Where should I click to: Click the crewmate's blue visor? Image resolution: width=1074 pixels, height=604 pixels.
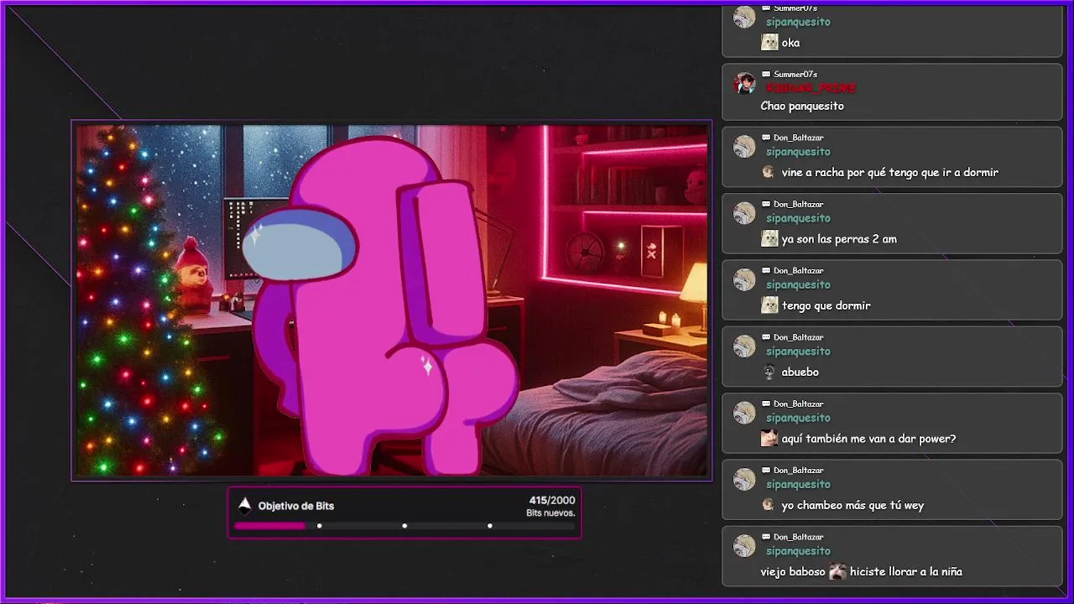(300, 245)
